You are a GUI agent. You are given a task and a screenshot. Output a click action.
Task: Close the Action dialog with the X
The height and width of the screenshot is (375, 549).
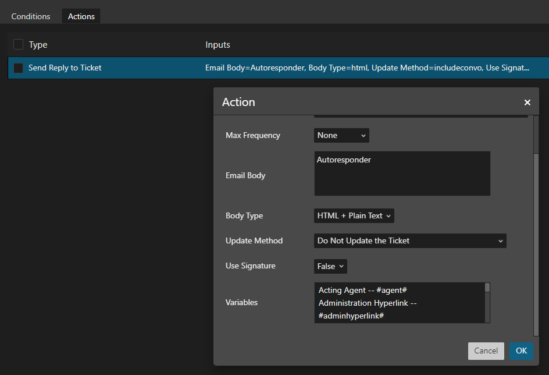(527, 102)
